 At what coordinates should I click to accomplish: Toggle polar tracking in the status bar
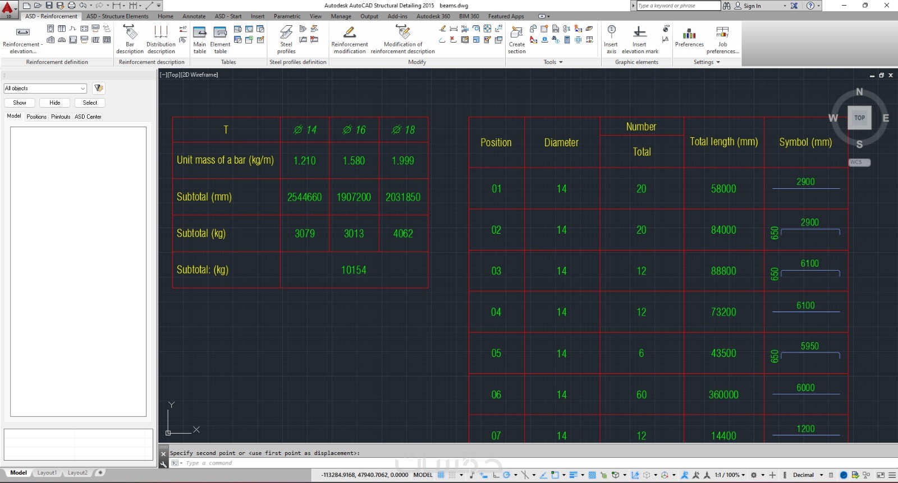(506, 475)
